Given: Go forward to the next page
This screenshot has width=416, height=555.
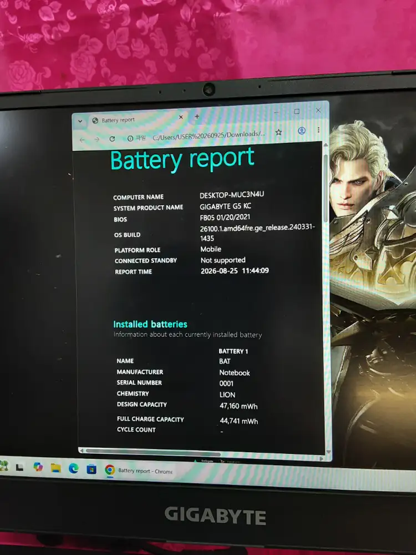Looking at the screenshot, I should click(97, 139).
